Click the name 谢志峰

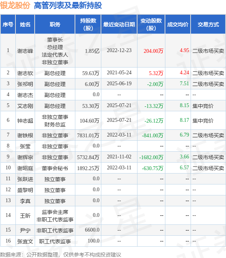(x=25, y=51)
